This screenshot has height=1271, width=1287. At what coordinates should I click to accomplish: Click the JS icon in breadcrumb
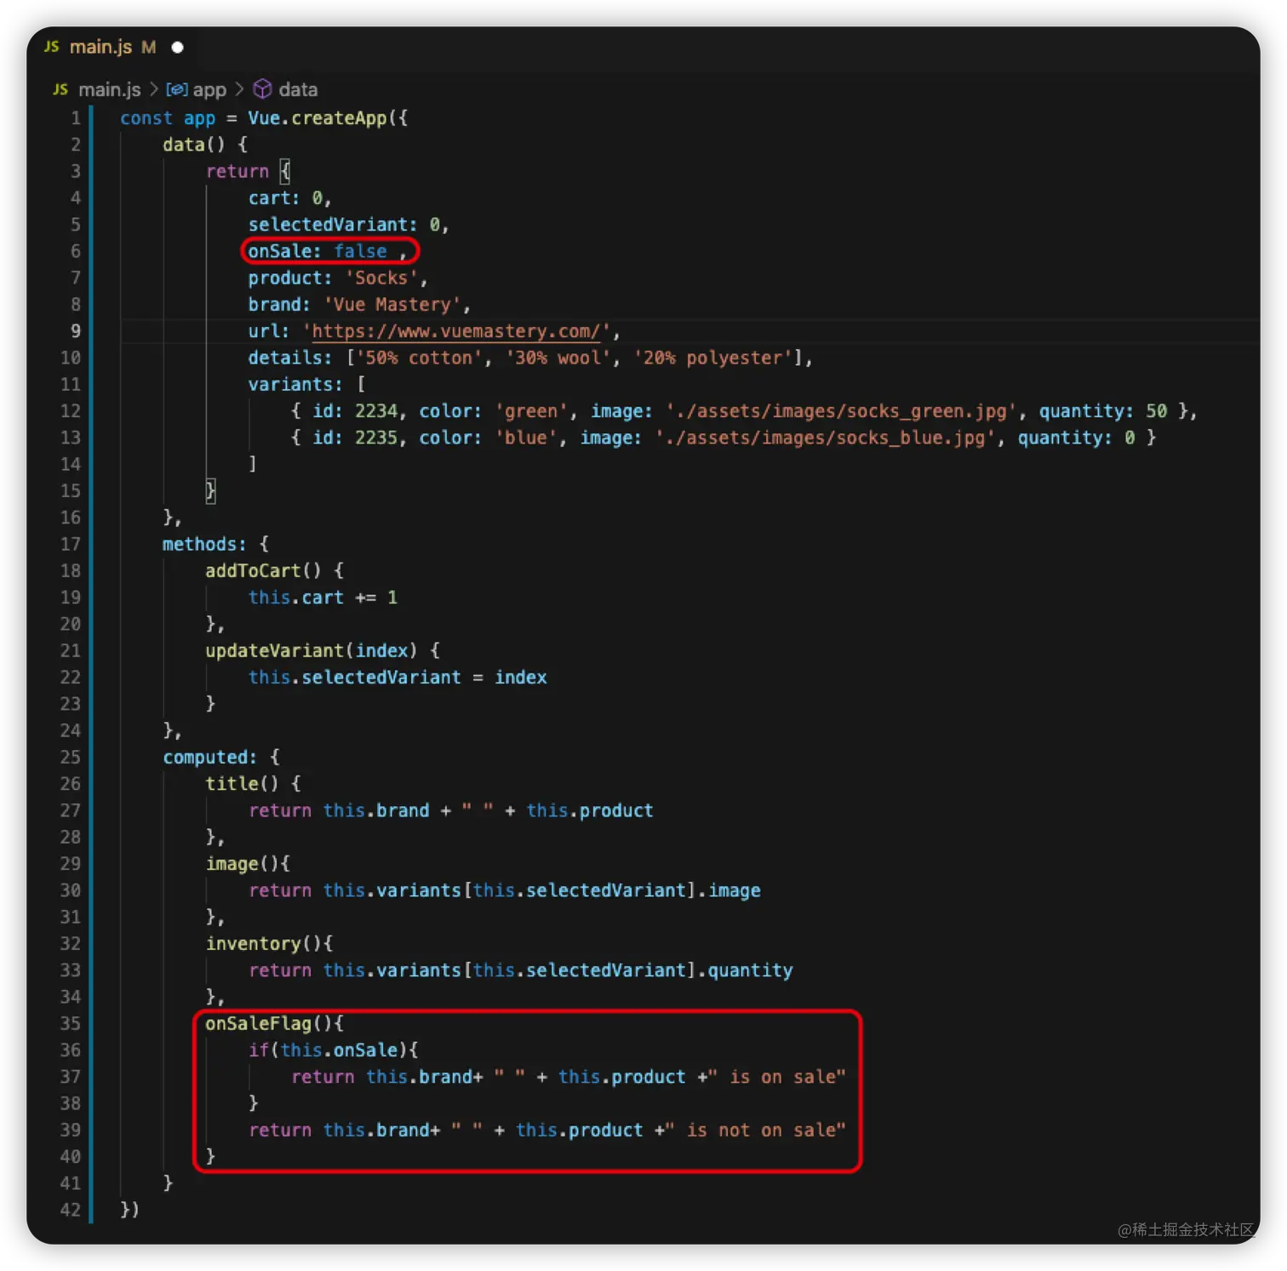60,89
